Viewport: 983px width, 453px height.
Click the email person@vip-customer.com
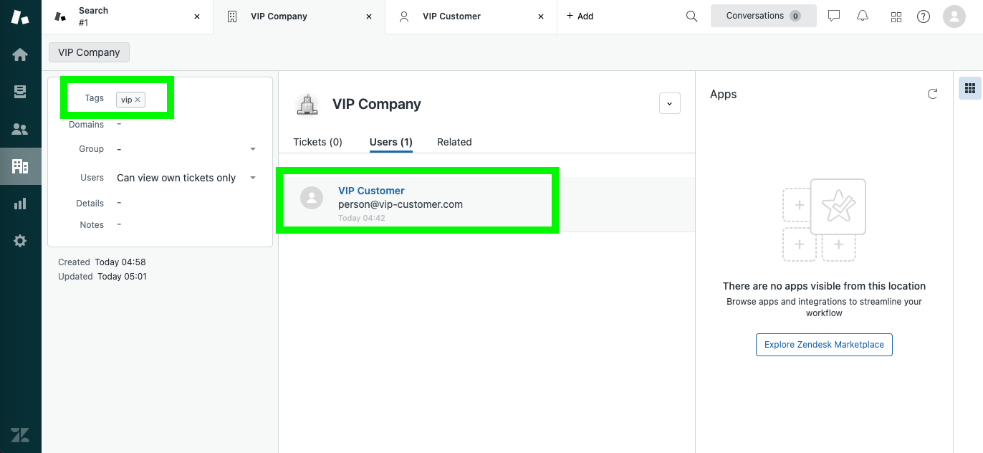point(401,204)
